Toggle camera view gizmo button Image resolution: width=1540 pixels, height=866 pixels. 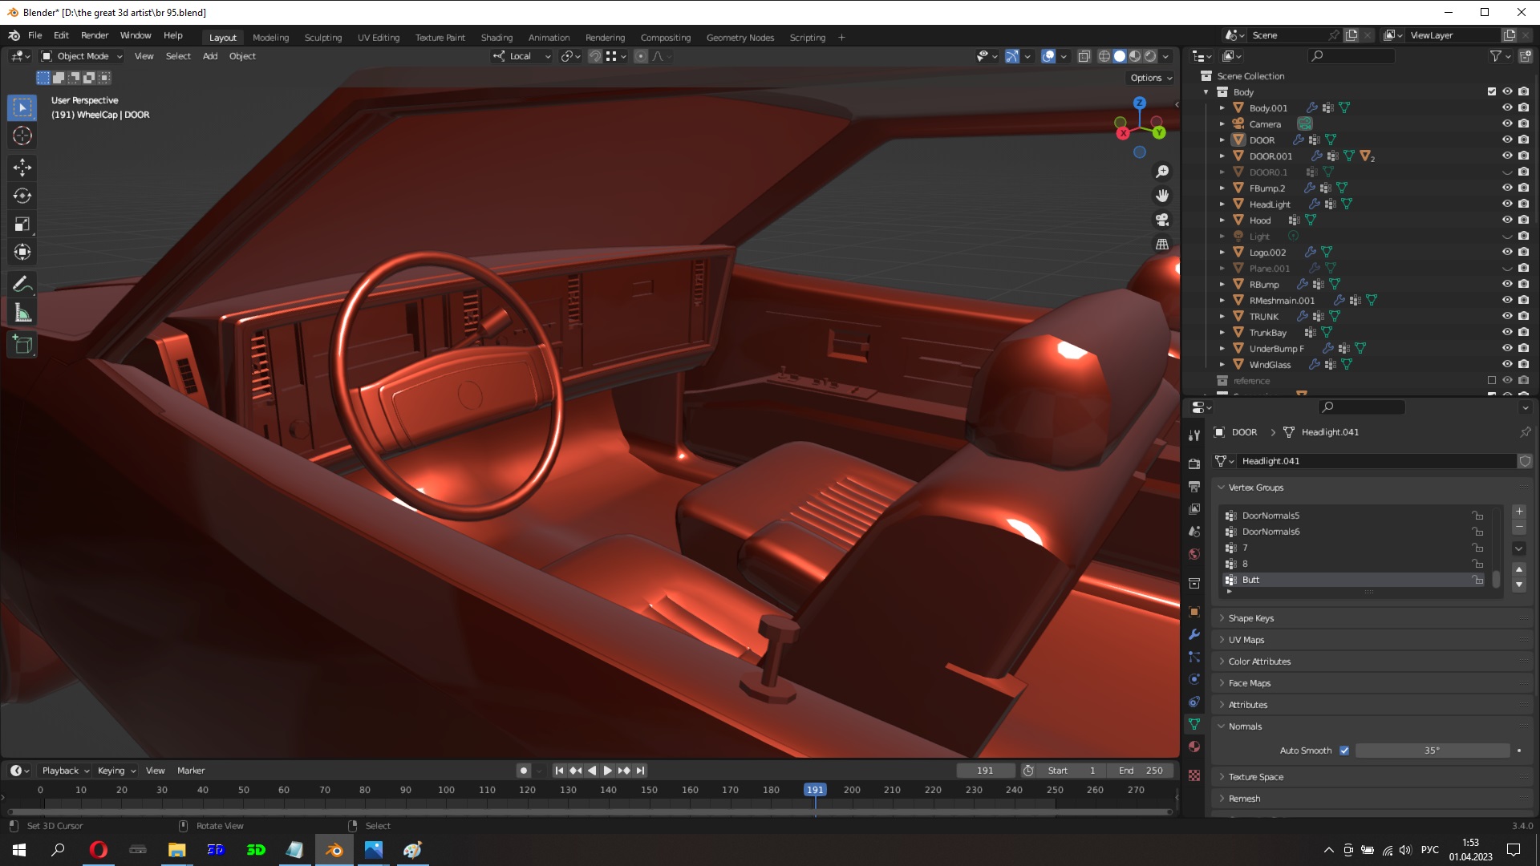(1162, 220)
